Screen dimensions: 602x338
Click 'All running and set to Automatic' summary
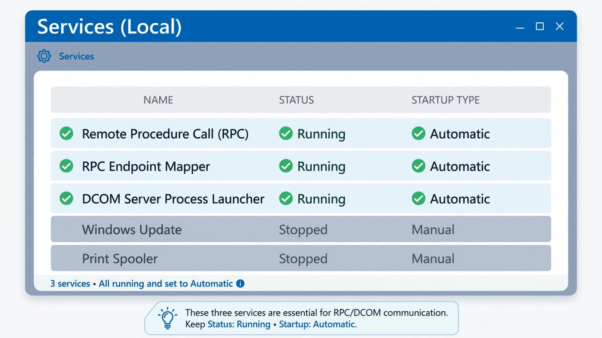point(166,284)
